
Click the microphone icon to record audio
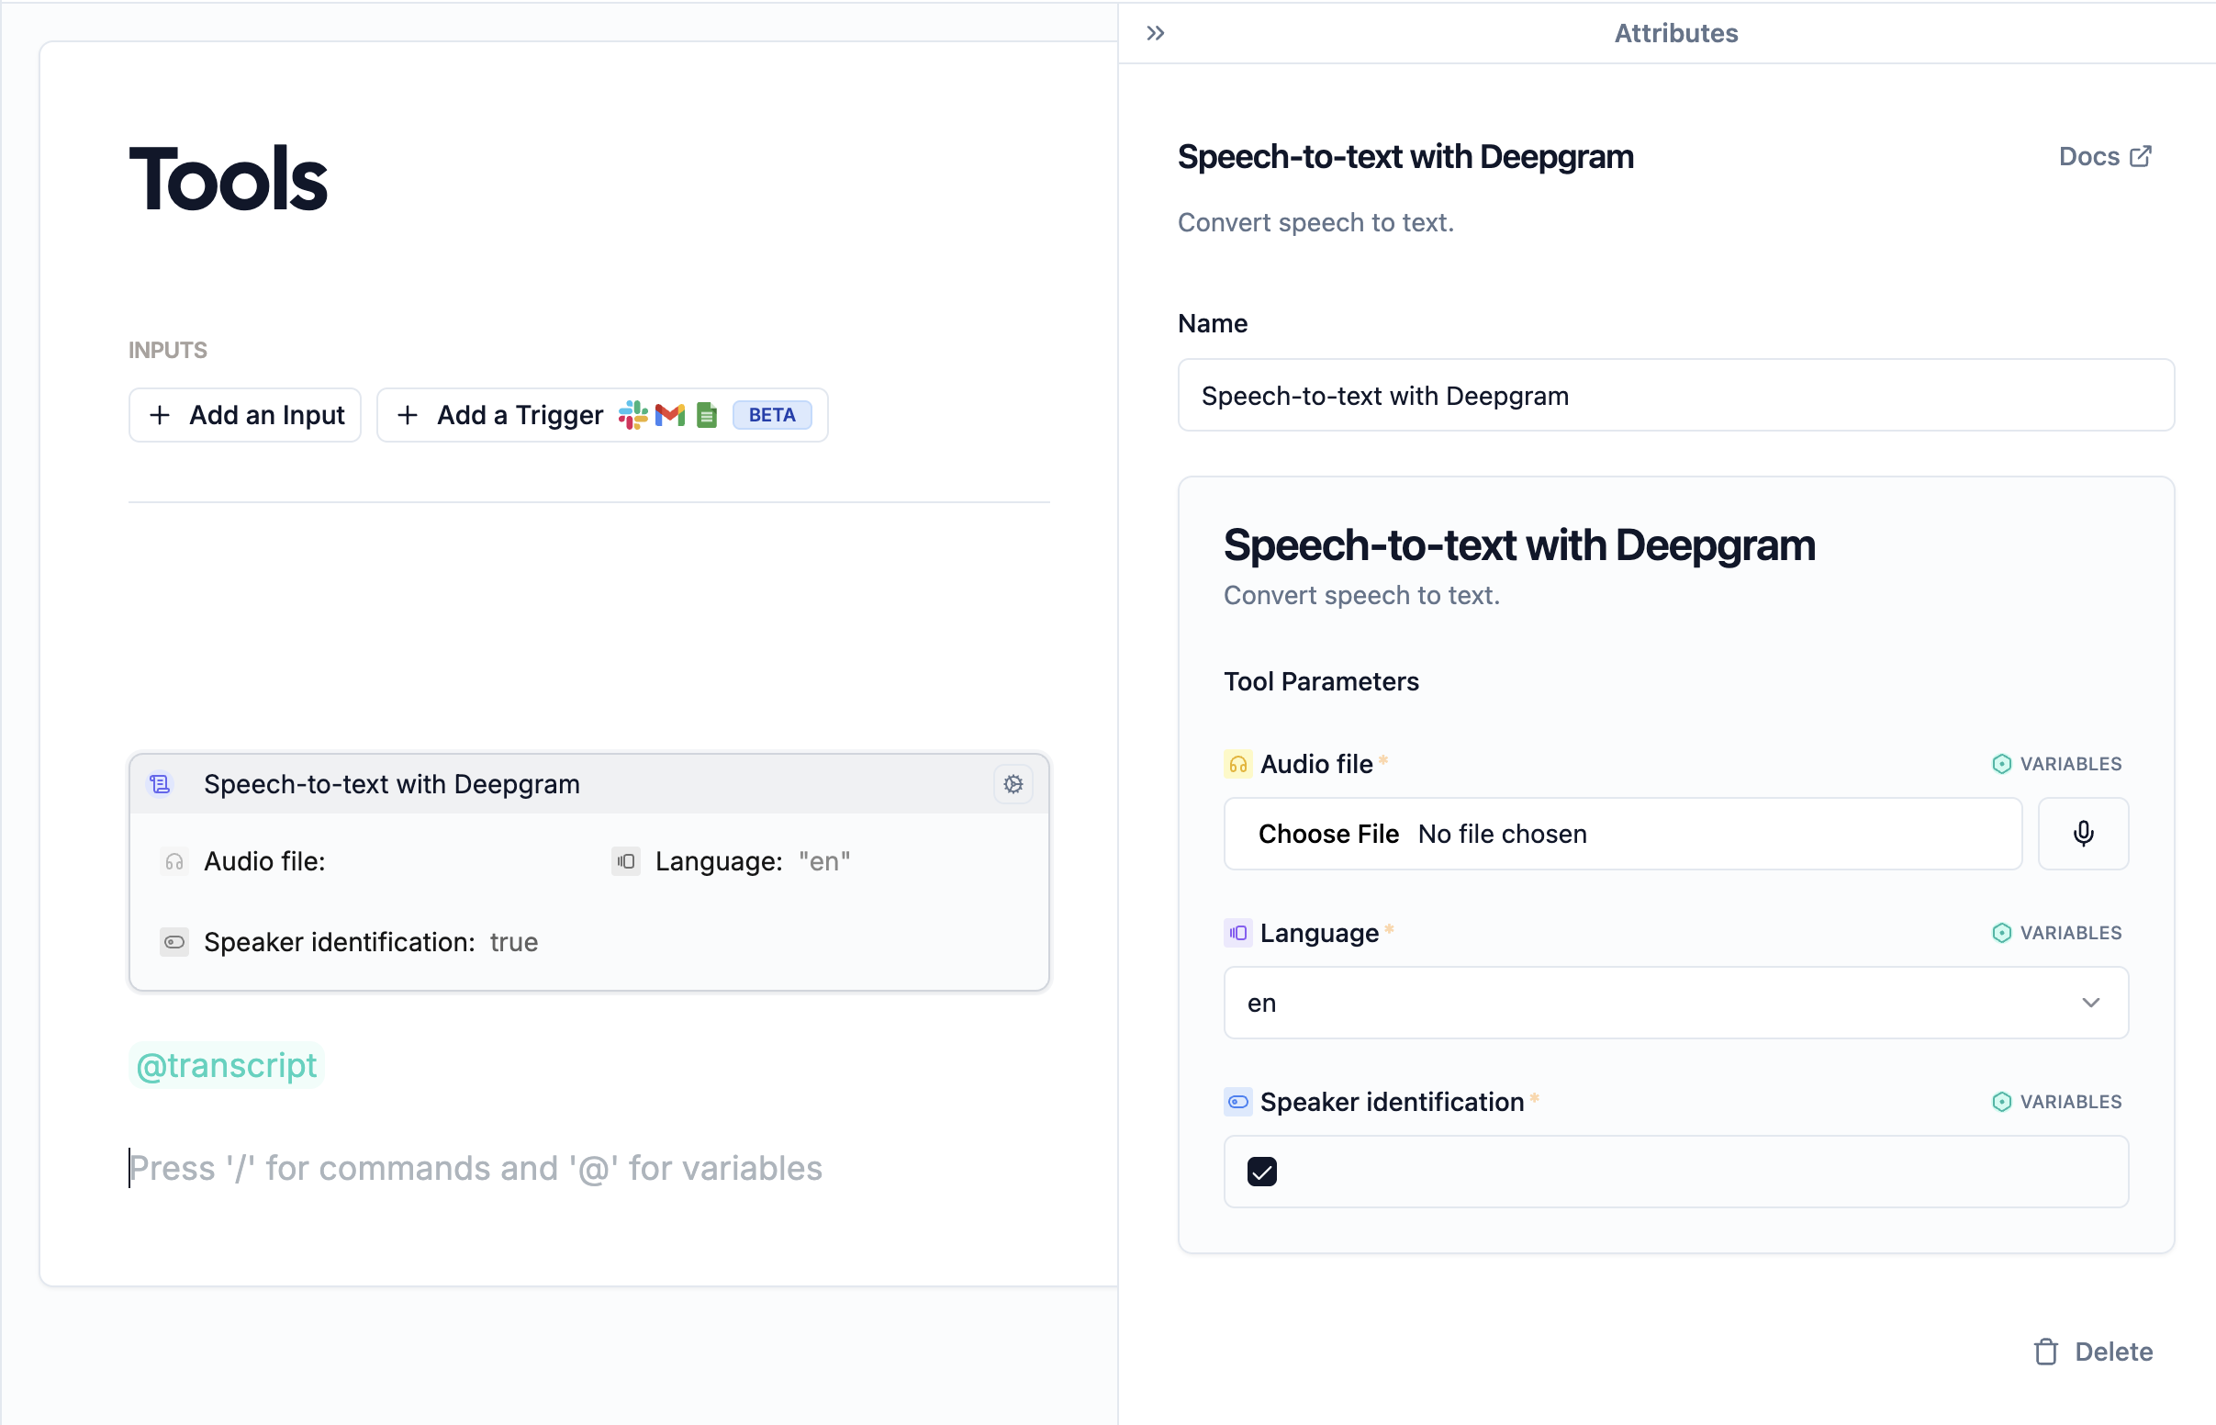click(2083, 834)
